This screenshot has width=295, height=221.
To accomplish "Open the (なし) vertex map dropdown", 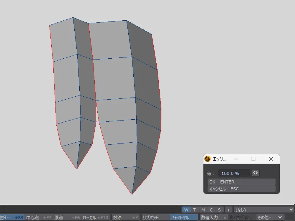I will (x=263, y=210).
